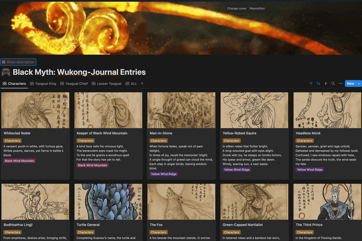Click Reposition cover button
Viewport: 362px width, 241px height.
pos(257,8)
